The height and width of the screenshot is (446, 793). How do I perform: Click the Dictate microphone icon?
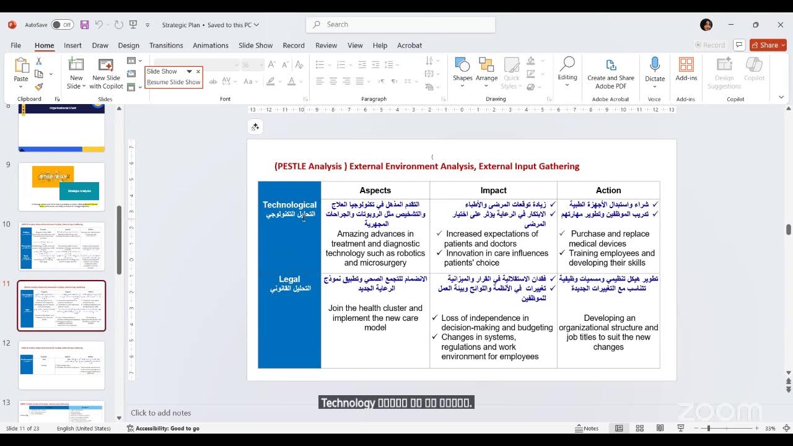(655, 64)
